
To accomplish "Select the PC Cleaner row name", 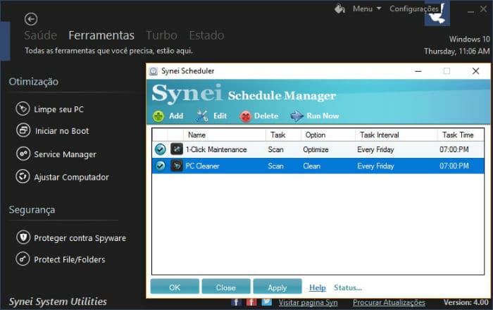I will (x=202, y=166).
